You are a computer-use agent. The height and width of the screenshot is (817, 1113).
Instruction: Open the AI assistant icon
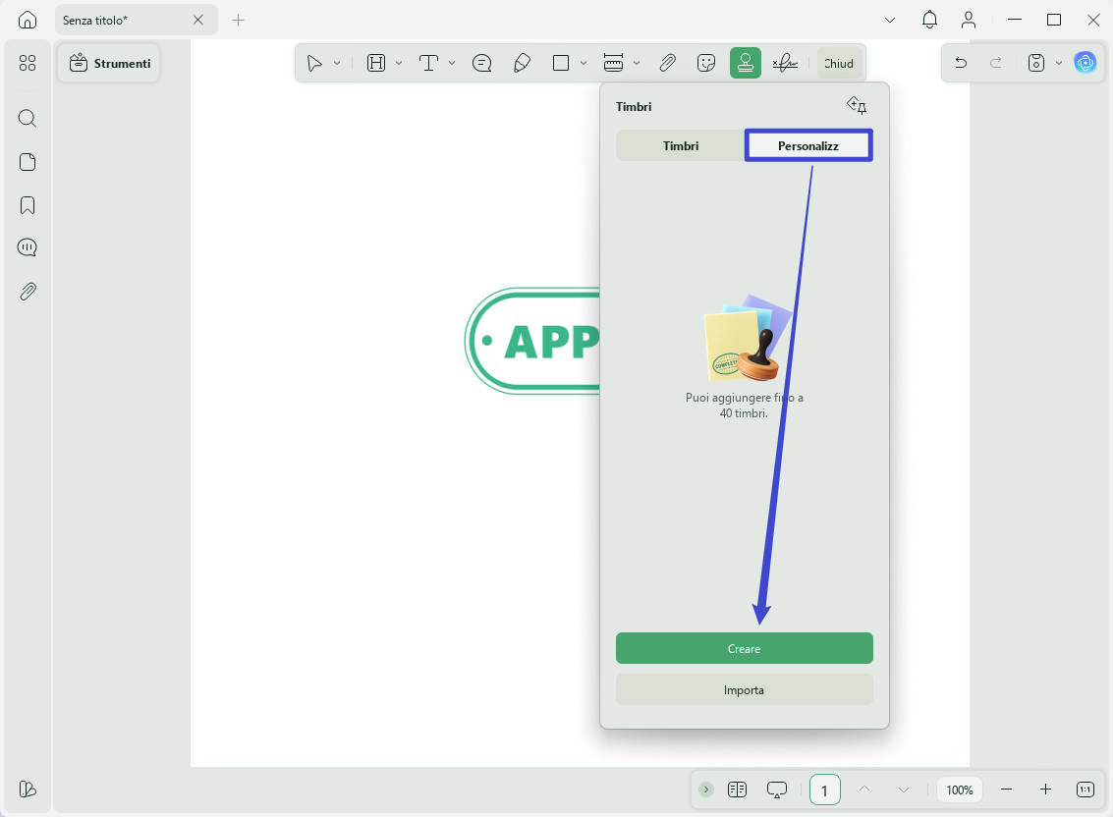(x=1085, y=63)
